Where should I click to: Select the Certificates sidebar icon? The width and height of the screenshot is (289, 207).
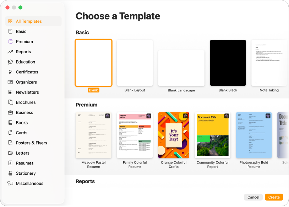pyautogui.click(x=11, y=72)
